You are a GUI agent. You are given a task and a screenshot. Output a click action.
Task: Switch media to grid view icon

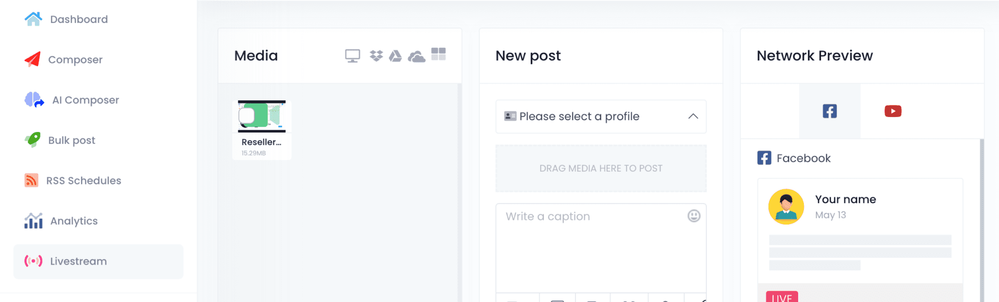pos(439,55)
